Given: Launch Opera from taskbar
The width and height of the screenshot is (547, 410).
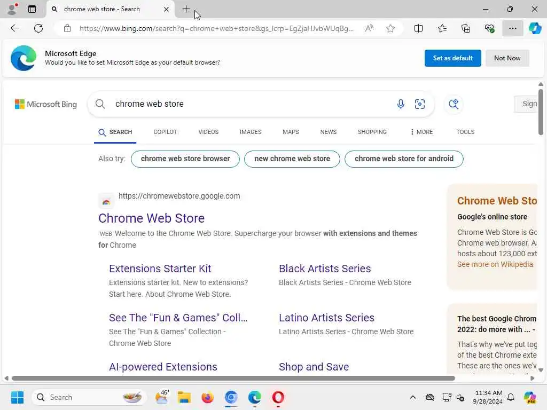Looking at the screenshot, I should coord(278,397).
